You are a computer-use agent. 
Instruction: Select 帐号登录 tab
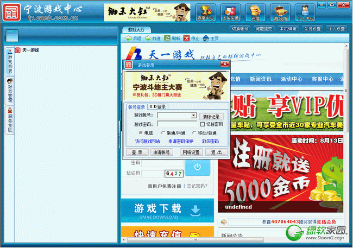pyautogui.click(x=136, y=107)
